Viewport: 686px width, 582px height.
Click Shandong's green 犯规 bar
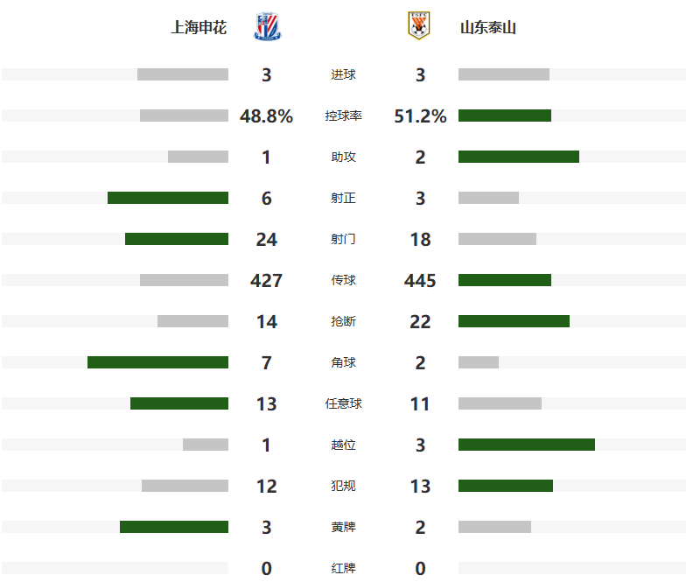[506, 486]
